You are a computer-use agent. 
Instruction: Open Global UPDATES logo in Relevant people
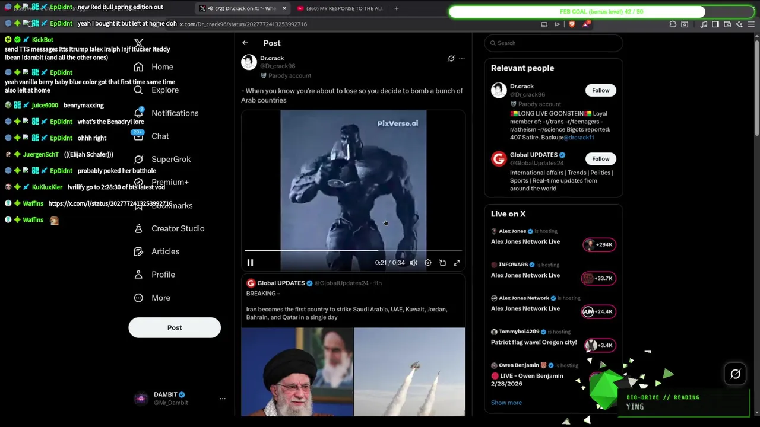[499, 159]
